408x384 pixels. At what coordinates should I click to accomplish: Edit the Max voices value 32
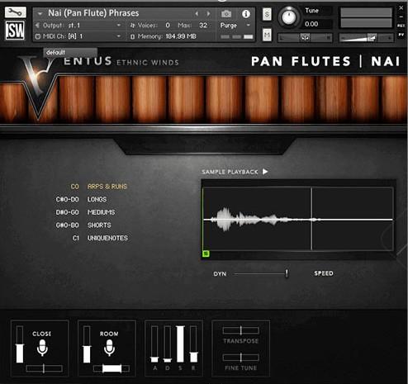pos(203,26)
